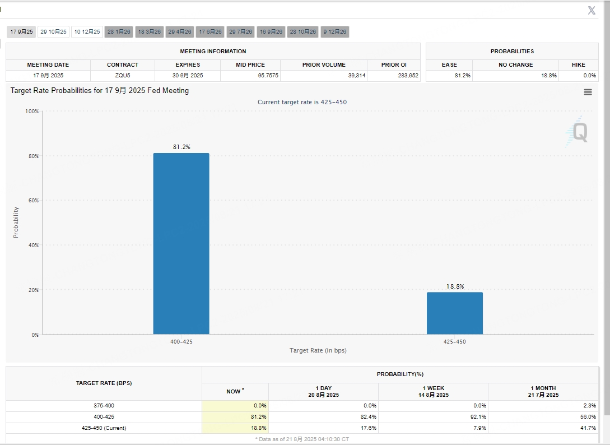Click the TARGET RATE (BPS) header
Viewport: 610px width, 445px height.
(104, 383)
